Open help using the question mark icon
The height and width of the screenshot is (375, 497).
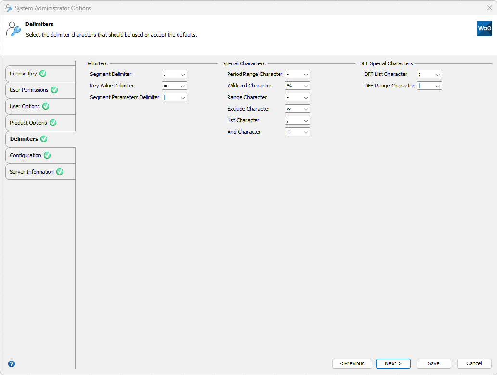pyautogui.click(x=11, y=364)
